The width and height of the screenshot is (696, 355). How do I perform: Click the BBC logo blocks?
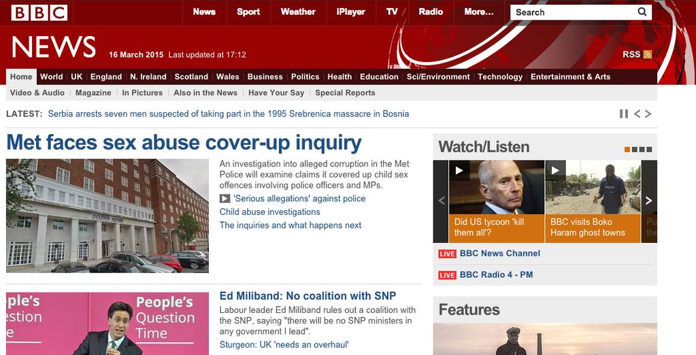(39, 12)
